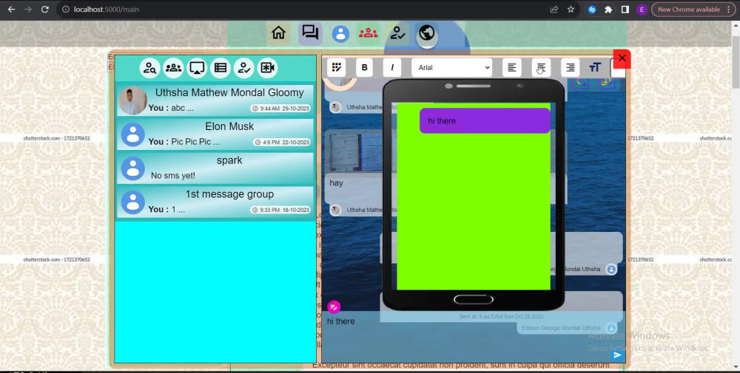The image size is (740, 373).
Task: Click the pink edit message icon
Action: click(x=334, y=307)
